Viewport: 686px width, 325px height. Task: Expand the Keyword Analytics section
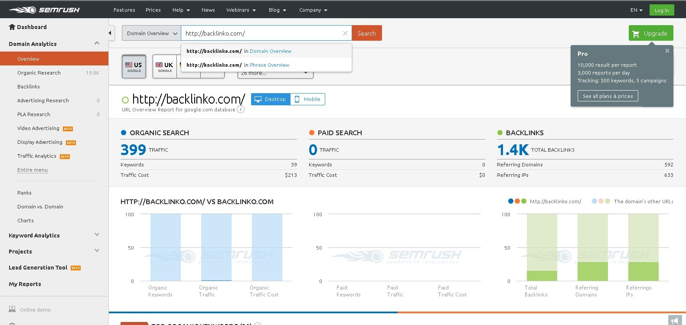click(x=97, y=234)
